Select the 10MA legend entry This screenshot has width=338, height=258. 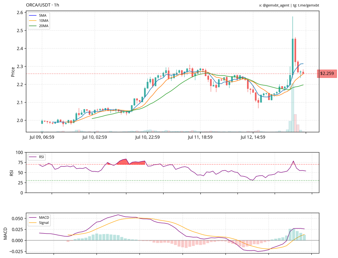pos(39,20)
